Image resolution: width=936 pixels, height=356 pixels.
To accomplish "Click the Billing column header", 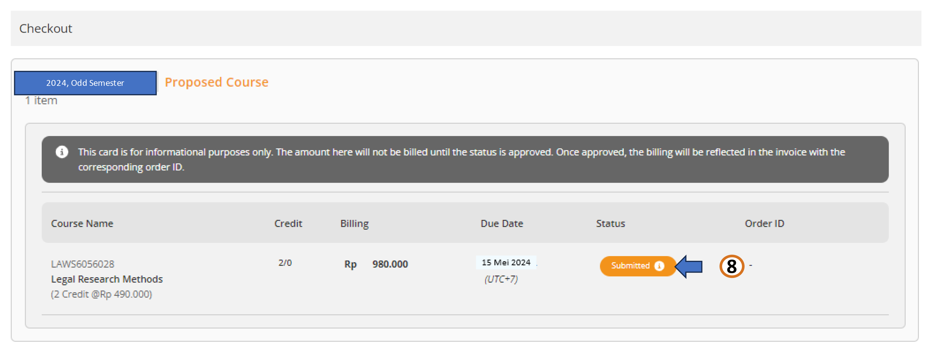I will (354, 224).
